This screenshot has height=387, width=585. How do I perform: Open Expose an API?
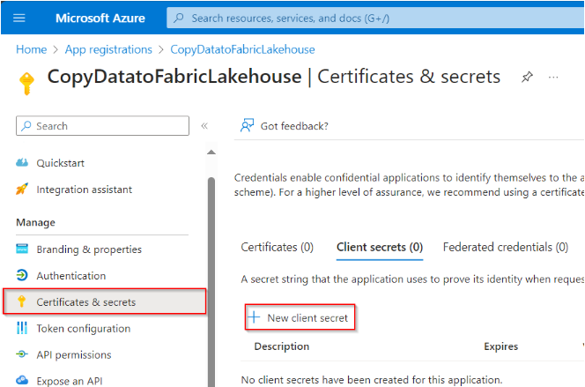coord(70,381)
